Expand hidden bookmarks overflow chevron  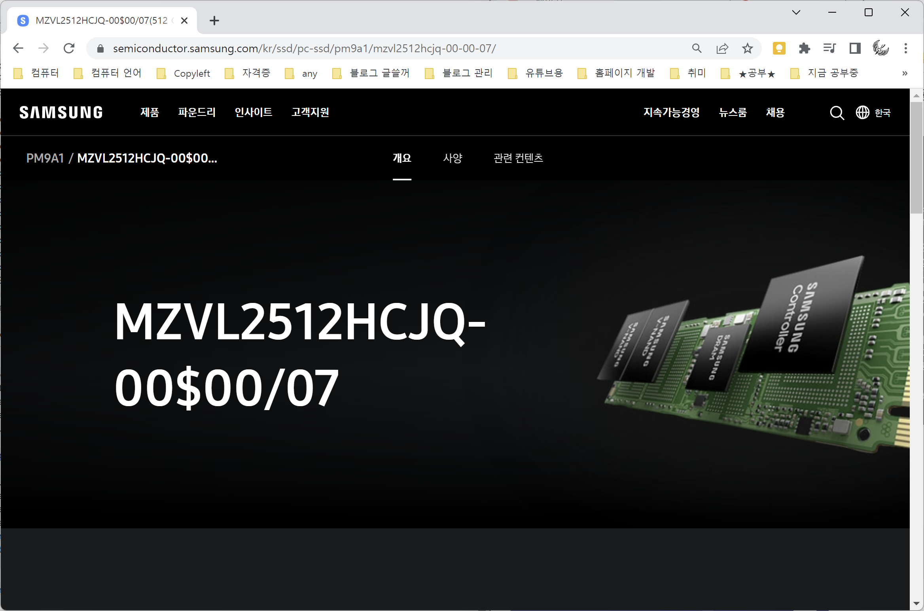(x=905, y=73)
